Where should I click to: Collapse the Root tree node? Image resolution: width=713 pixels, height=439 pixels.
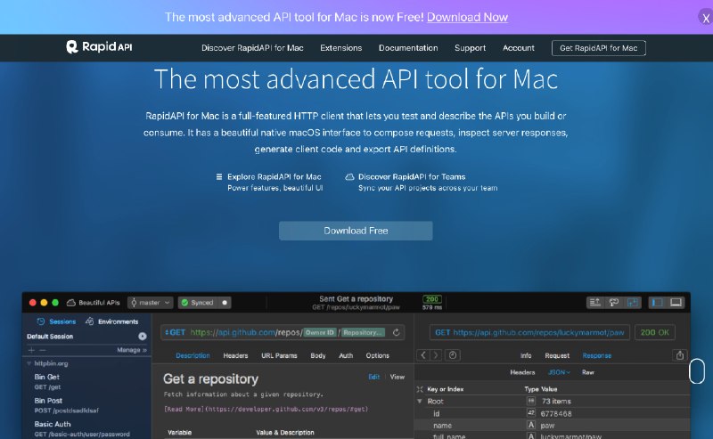(x=420, y=402)
